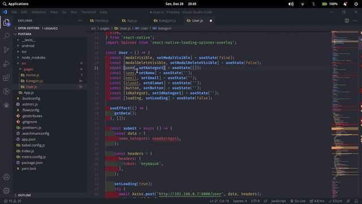This screenshot has width=362, height=204.
Task: Open Run and Debug view
Action: tap(6, 63)
